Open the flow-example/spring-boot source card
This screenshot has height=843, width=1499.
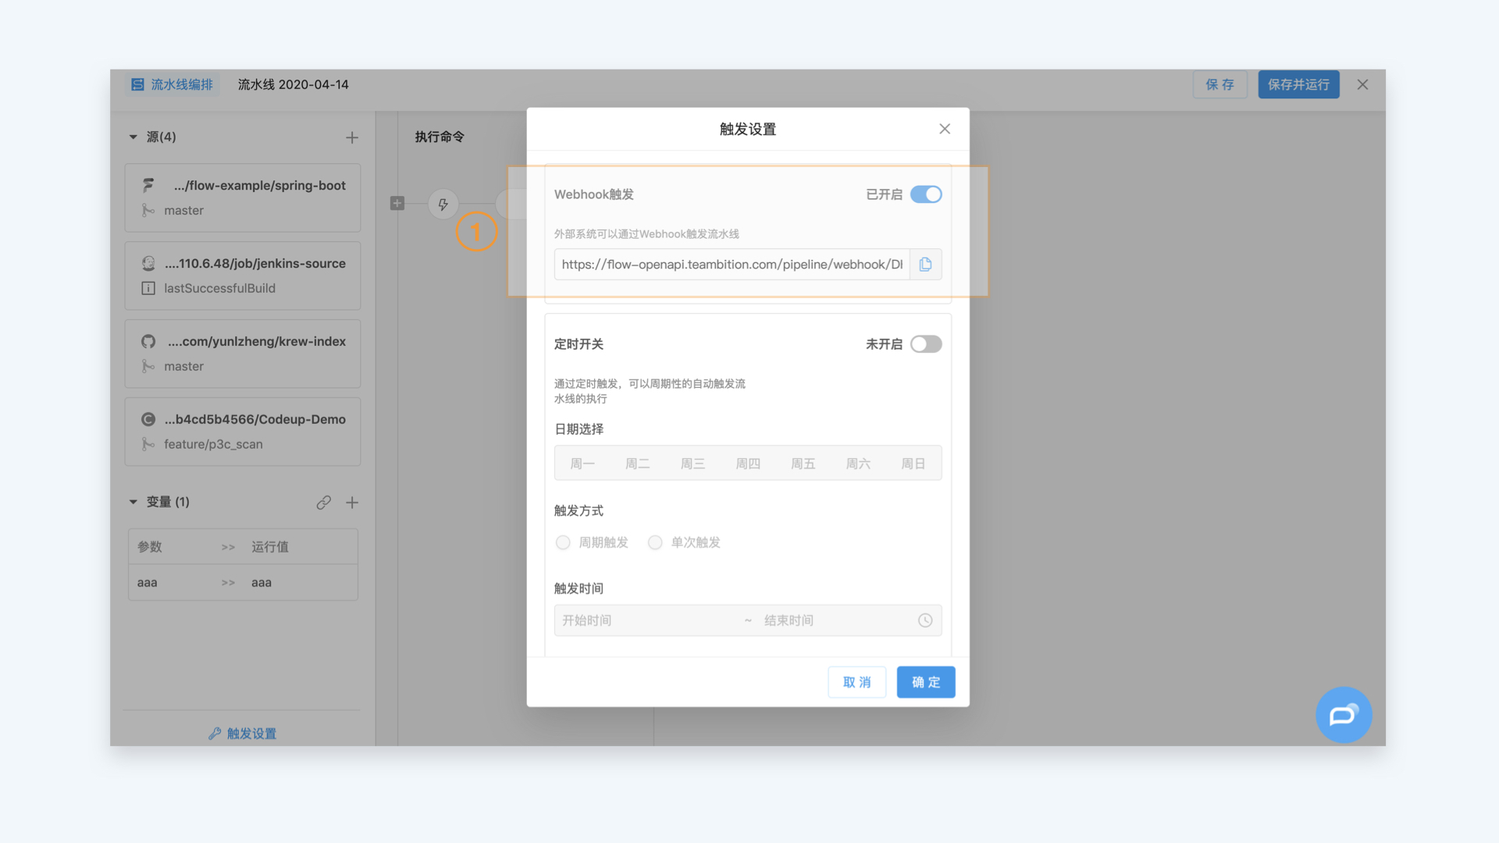[x=243, y=197]
